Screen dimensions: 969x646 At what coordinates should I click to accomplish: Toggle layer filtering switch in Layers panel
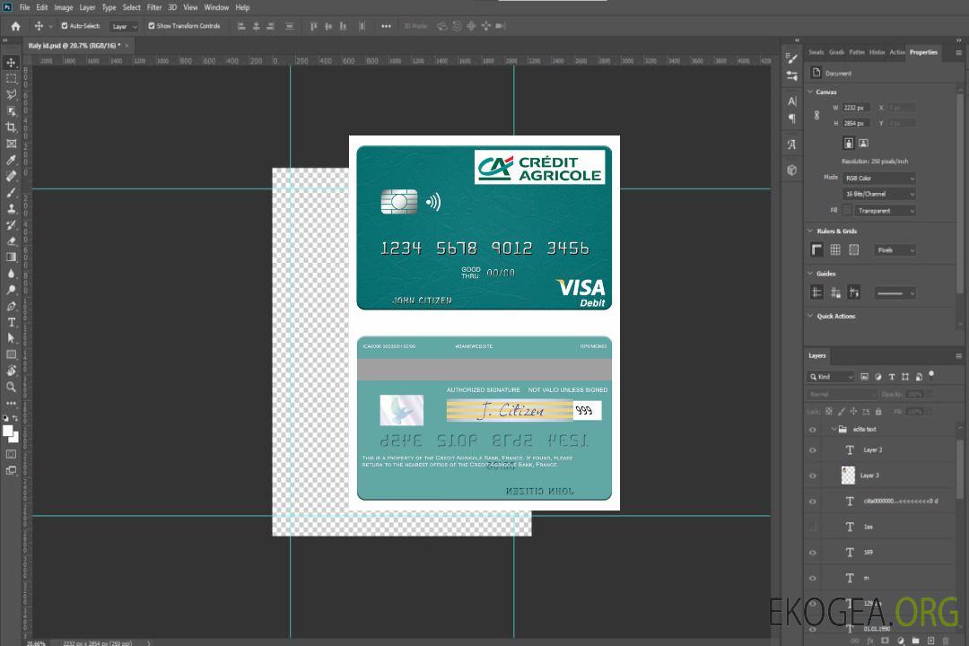931,375
